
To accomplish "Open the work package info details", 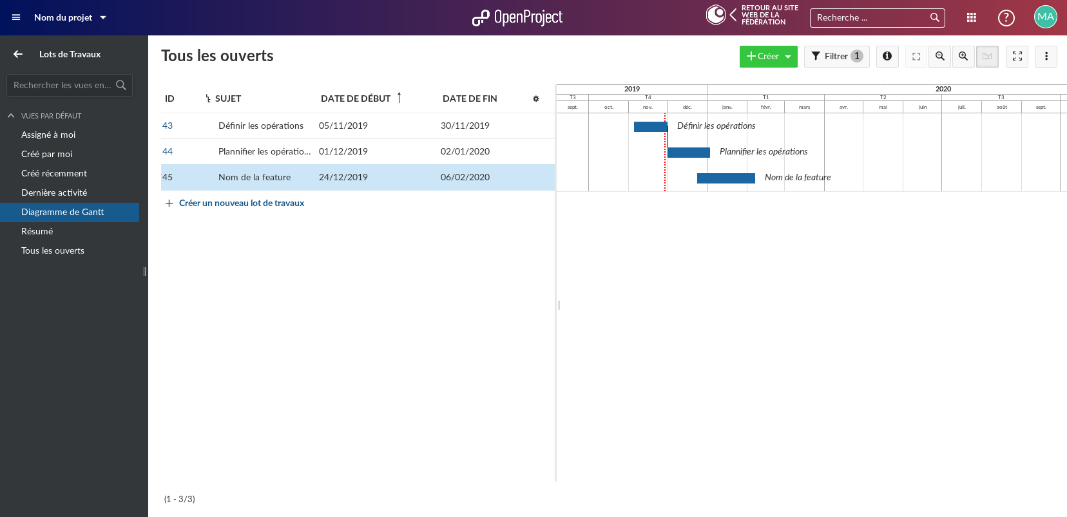I will click(x=887, y=57).
